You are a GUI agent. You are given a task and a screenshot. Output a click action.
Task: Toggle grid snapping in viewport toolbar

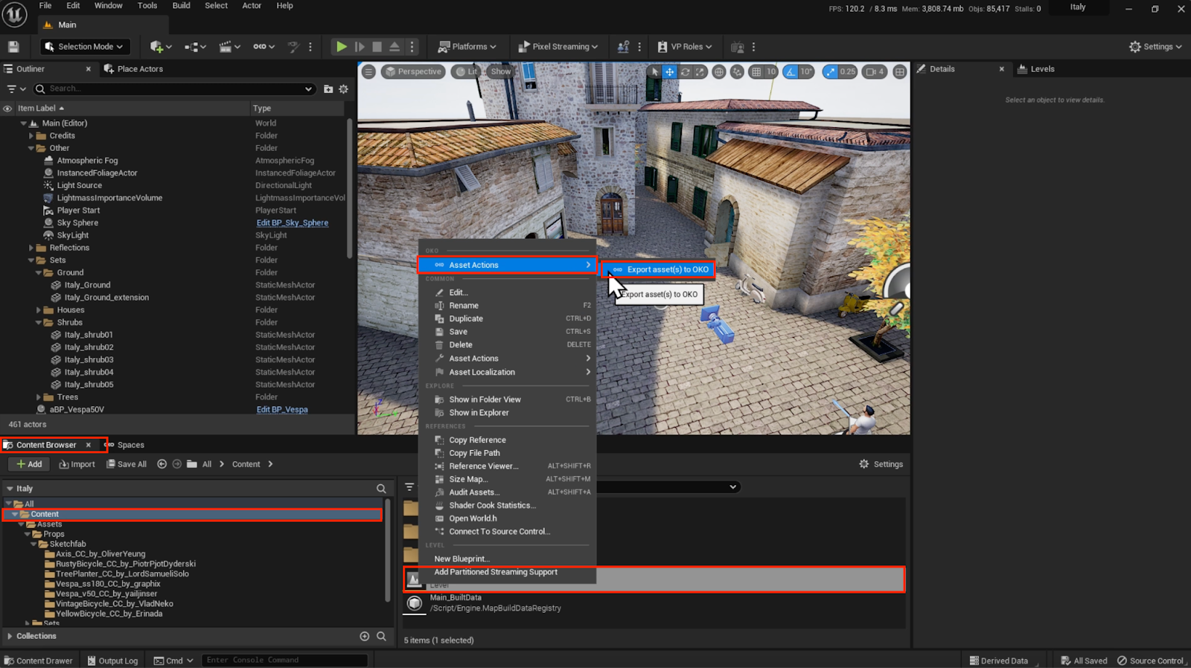point(756,72)
